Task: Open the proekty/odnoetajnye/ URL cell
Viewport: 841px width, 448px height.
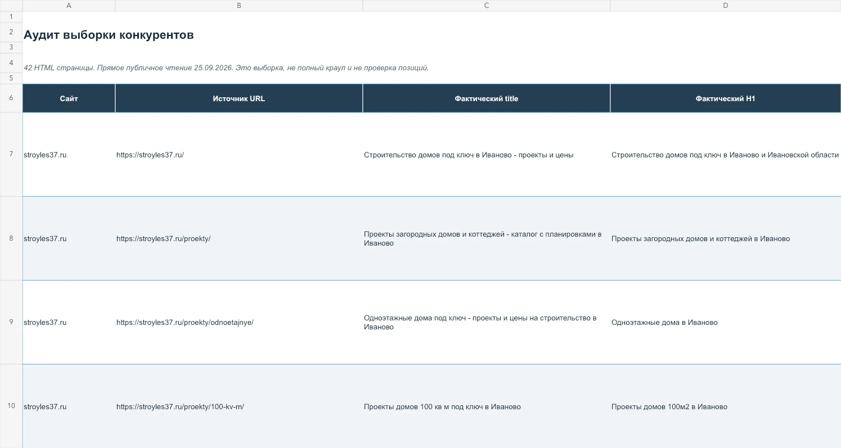Action: pyautogui.click(x=239, y=322)
